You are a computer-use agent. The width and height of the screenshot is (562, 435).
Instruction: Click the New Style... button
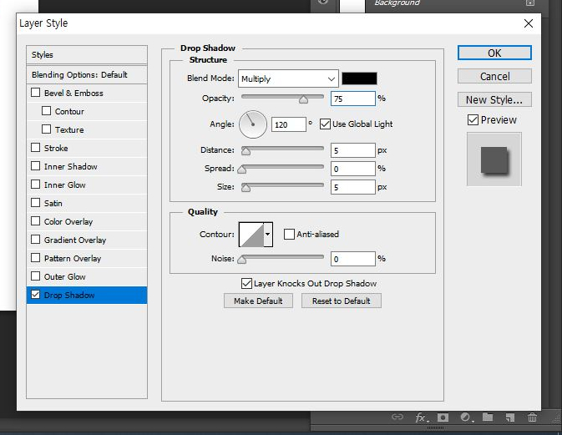[494, 99]
